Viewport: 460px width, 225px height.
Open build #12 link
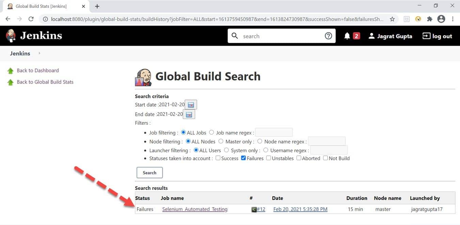[x=261, y=209]
